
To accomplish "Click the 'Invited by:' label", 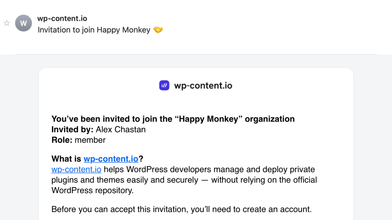I will click(73, 129).
